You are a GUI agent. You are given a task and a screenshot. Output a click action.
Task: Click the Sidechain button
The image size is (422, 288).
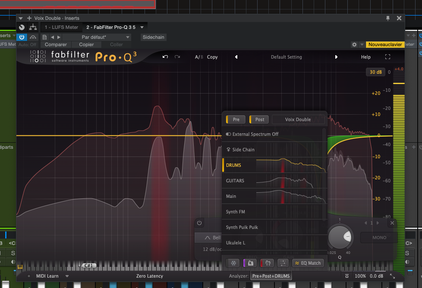coord(153,38)
